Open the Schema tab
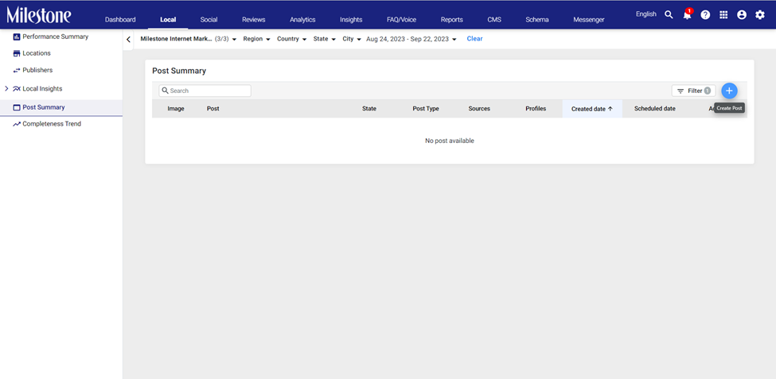Viewport: 776px width, 379px height. coord(537,20)
